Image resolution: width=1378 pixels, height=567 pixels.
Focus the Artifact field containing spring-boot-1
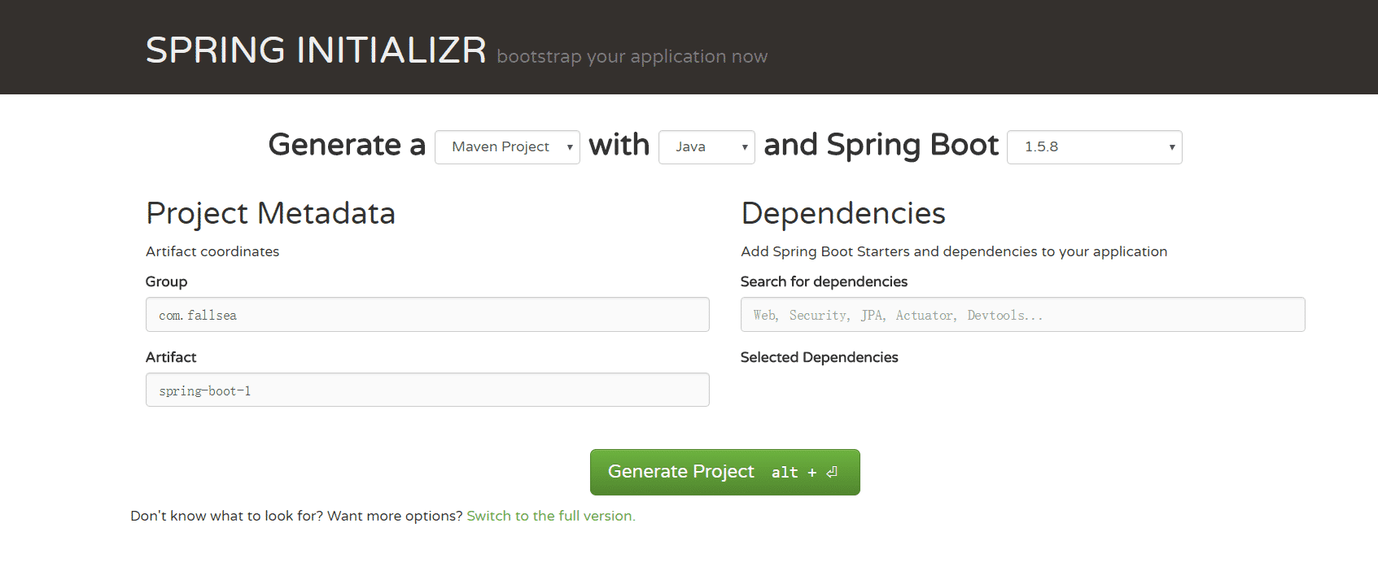(427, 390)
